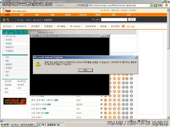Screen dimensions: 170x127
Task: Click the Windows flag logo in the toolbar corner
Action: coord(166,5)
